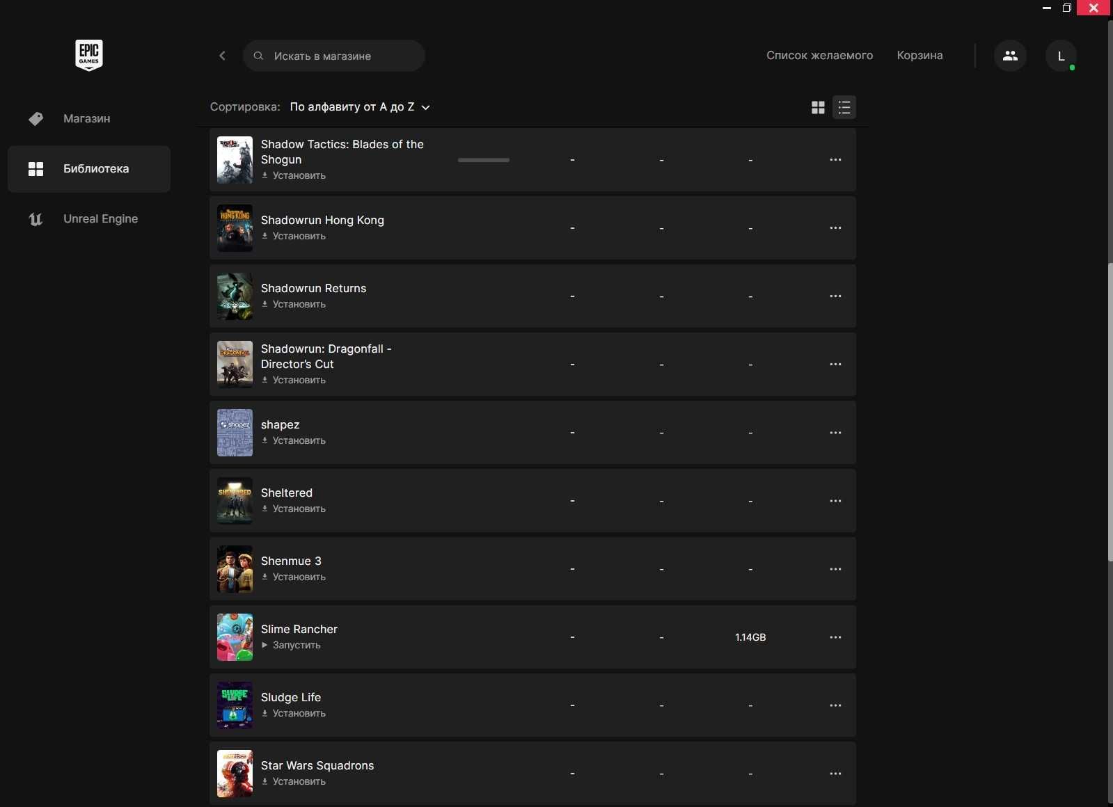Click the Slime Rancher title text

coord(299,629)
